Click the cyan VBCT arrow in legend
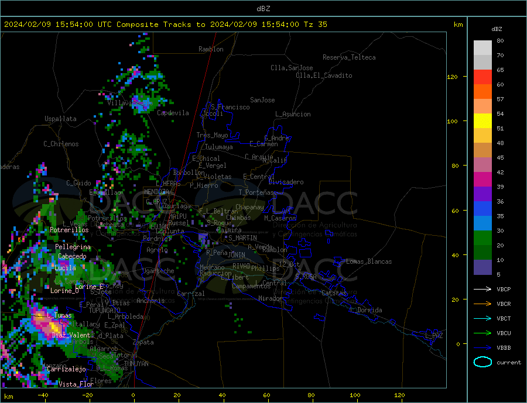This screenshot has height=403, width=527. 482,318
